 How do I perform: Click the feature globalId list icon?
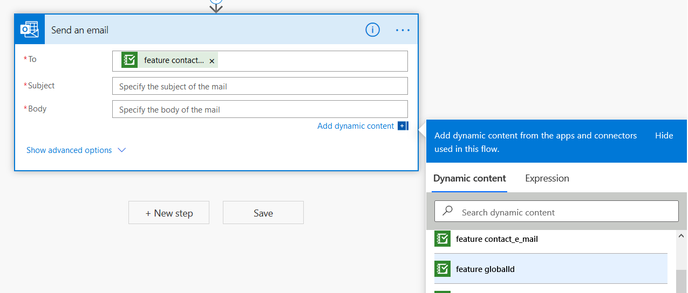(442, 269)
